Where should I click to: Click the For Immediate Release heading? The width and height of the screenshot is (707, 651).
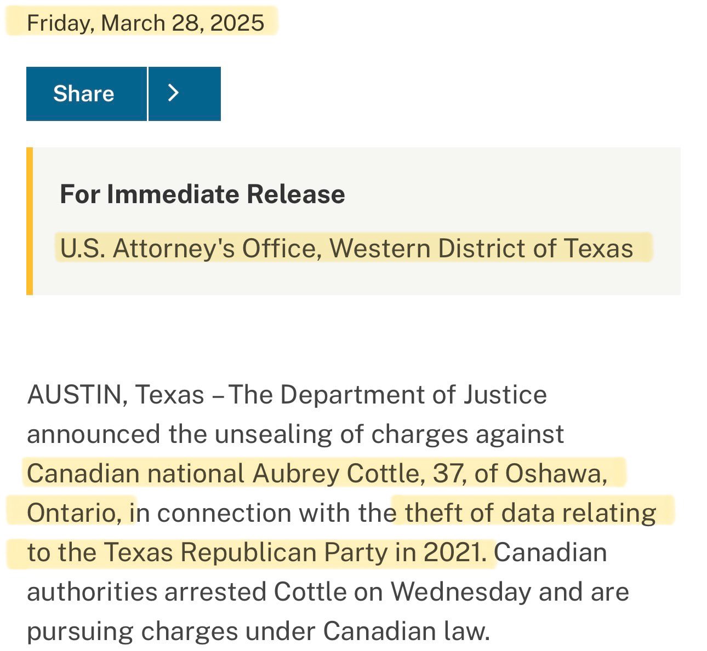tap(202, 194)
